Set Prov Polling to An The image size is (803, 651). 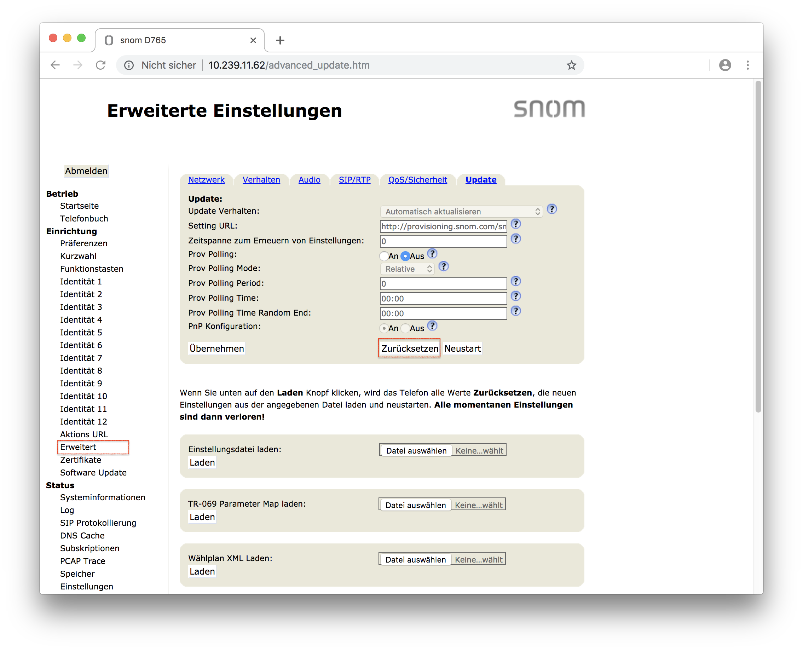(384, 257)
